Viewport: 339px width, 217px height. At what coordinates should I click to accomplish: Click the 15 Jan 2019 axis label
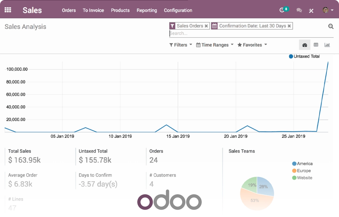point(178,136)
